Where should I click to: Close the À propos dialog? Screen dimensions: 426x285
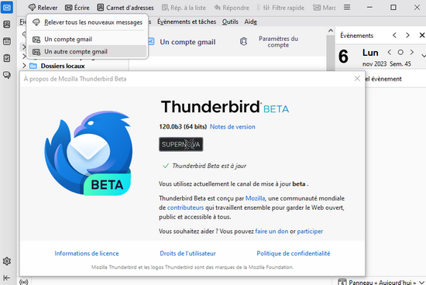click(357, 78)
